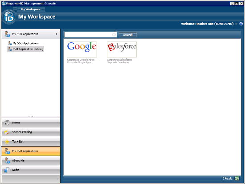Open the navigation pane options dropdown arrow

pos(57,179)
